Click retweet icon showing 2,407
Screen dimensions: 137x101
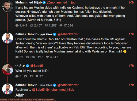(32, 25)
